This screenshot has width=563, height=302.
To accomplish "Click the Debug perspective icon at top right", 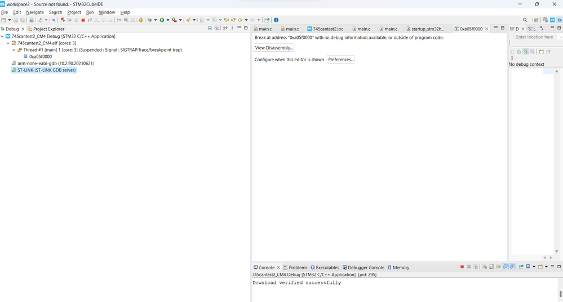I will click(x=560, y=20).
